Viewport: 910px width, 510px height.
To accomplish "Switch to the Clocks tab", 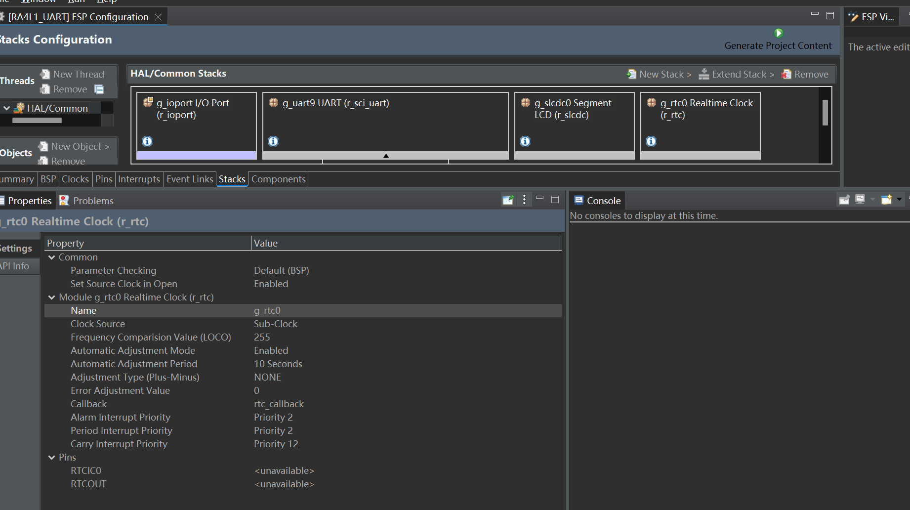I will tap(75, 179).
